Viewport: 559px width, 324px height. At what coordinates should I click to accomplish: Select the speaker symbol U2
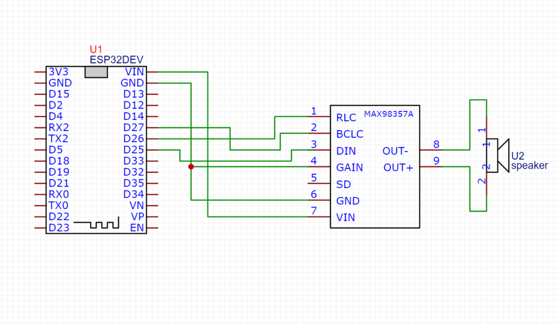pyautogui.click(x=498, y=155)
